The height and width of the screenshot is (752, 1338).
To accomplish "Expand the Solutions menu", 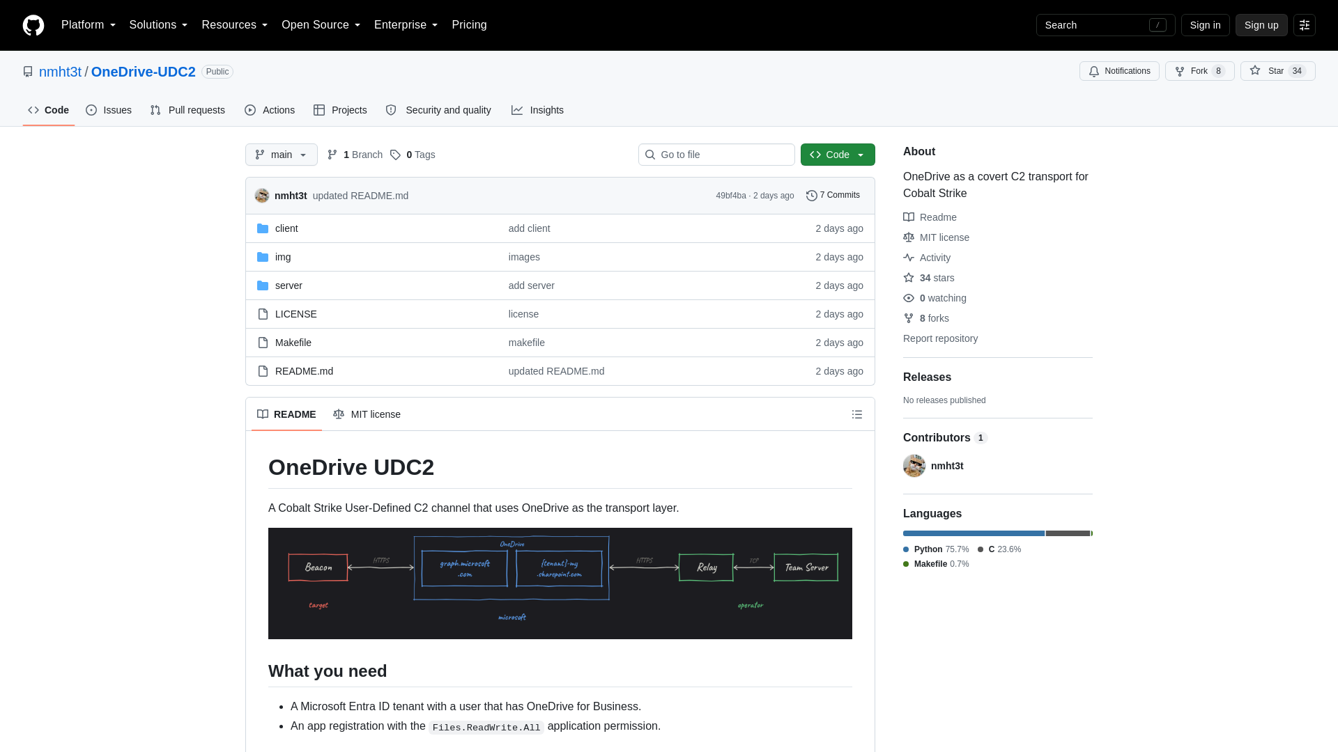I will pos(158,25).
